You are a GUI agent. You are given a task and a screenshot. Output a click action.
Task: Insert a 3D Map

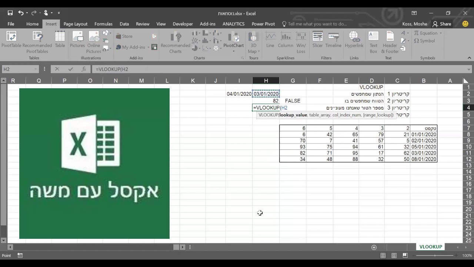pyautogui.click(x=254, y=42)
